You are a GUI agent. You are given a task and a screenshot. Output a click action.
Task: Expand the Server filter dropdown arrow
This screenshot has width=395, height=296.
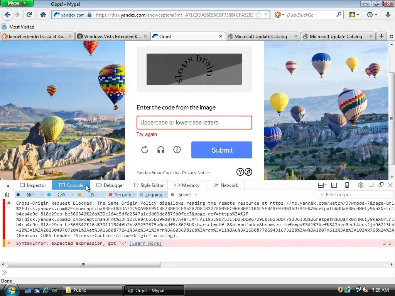[x=196, y=195]
